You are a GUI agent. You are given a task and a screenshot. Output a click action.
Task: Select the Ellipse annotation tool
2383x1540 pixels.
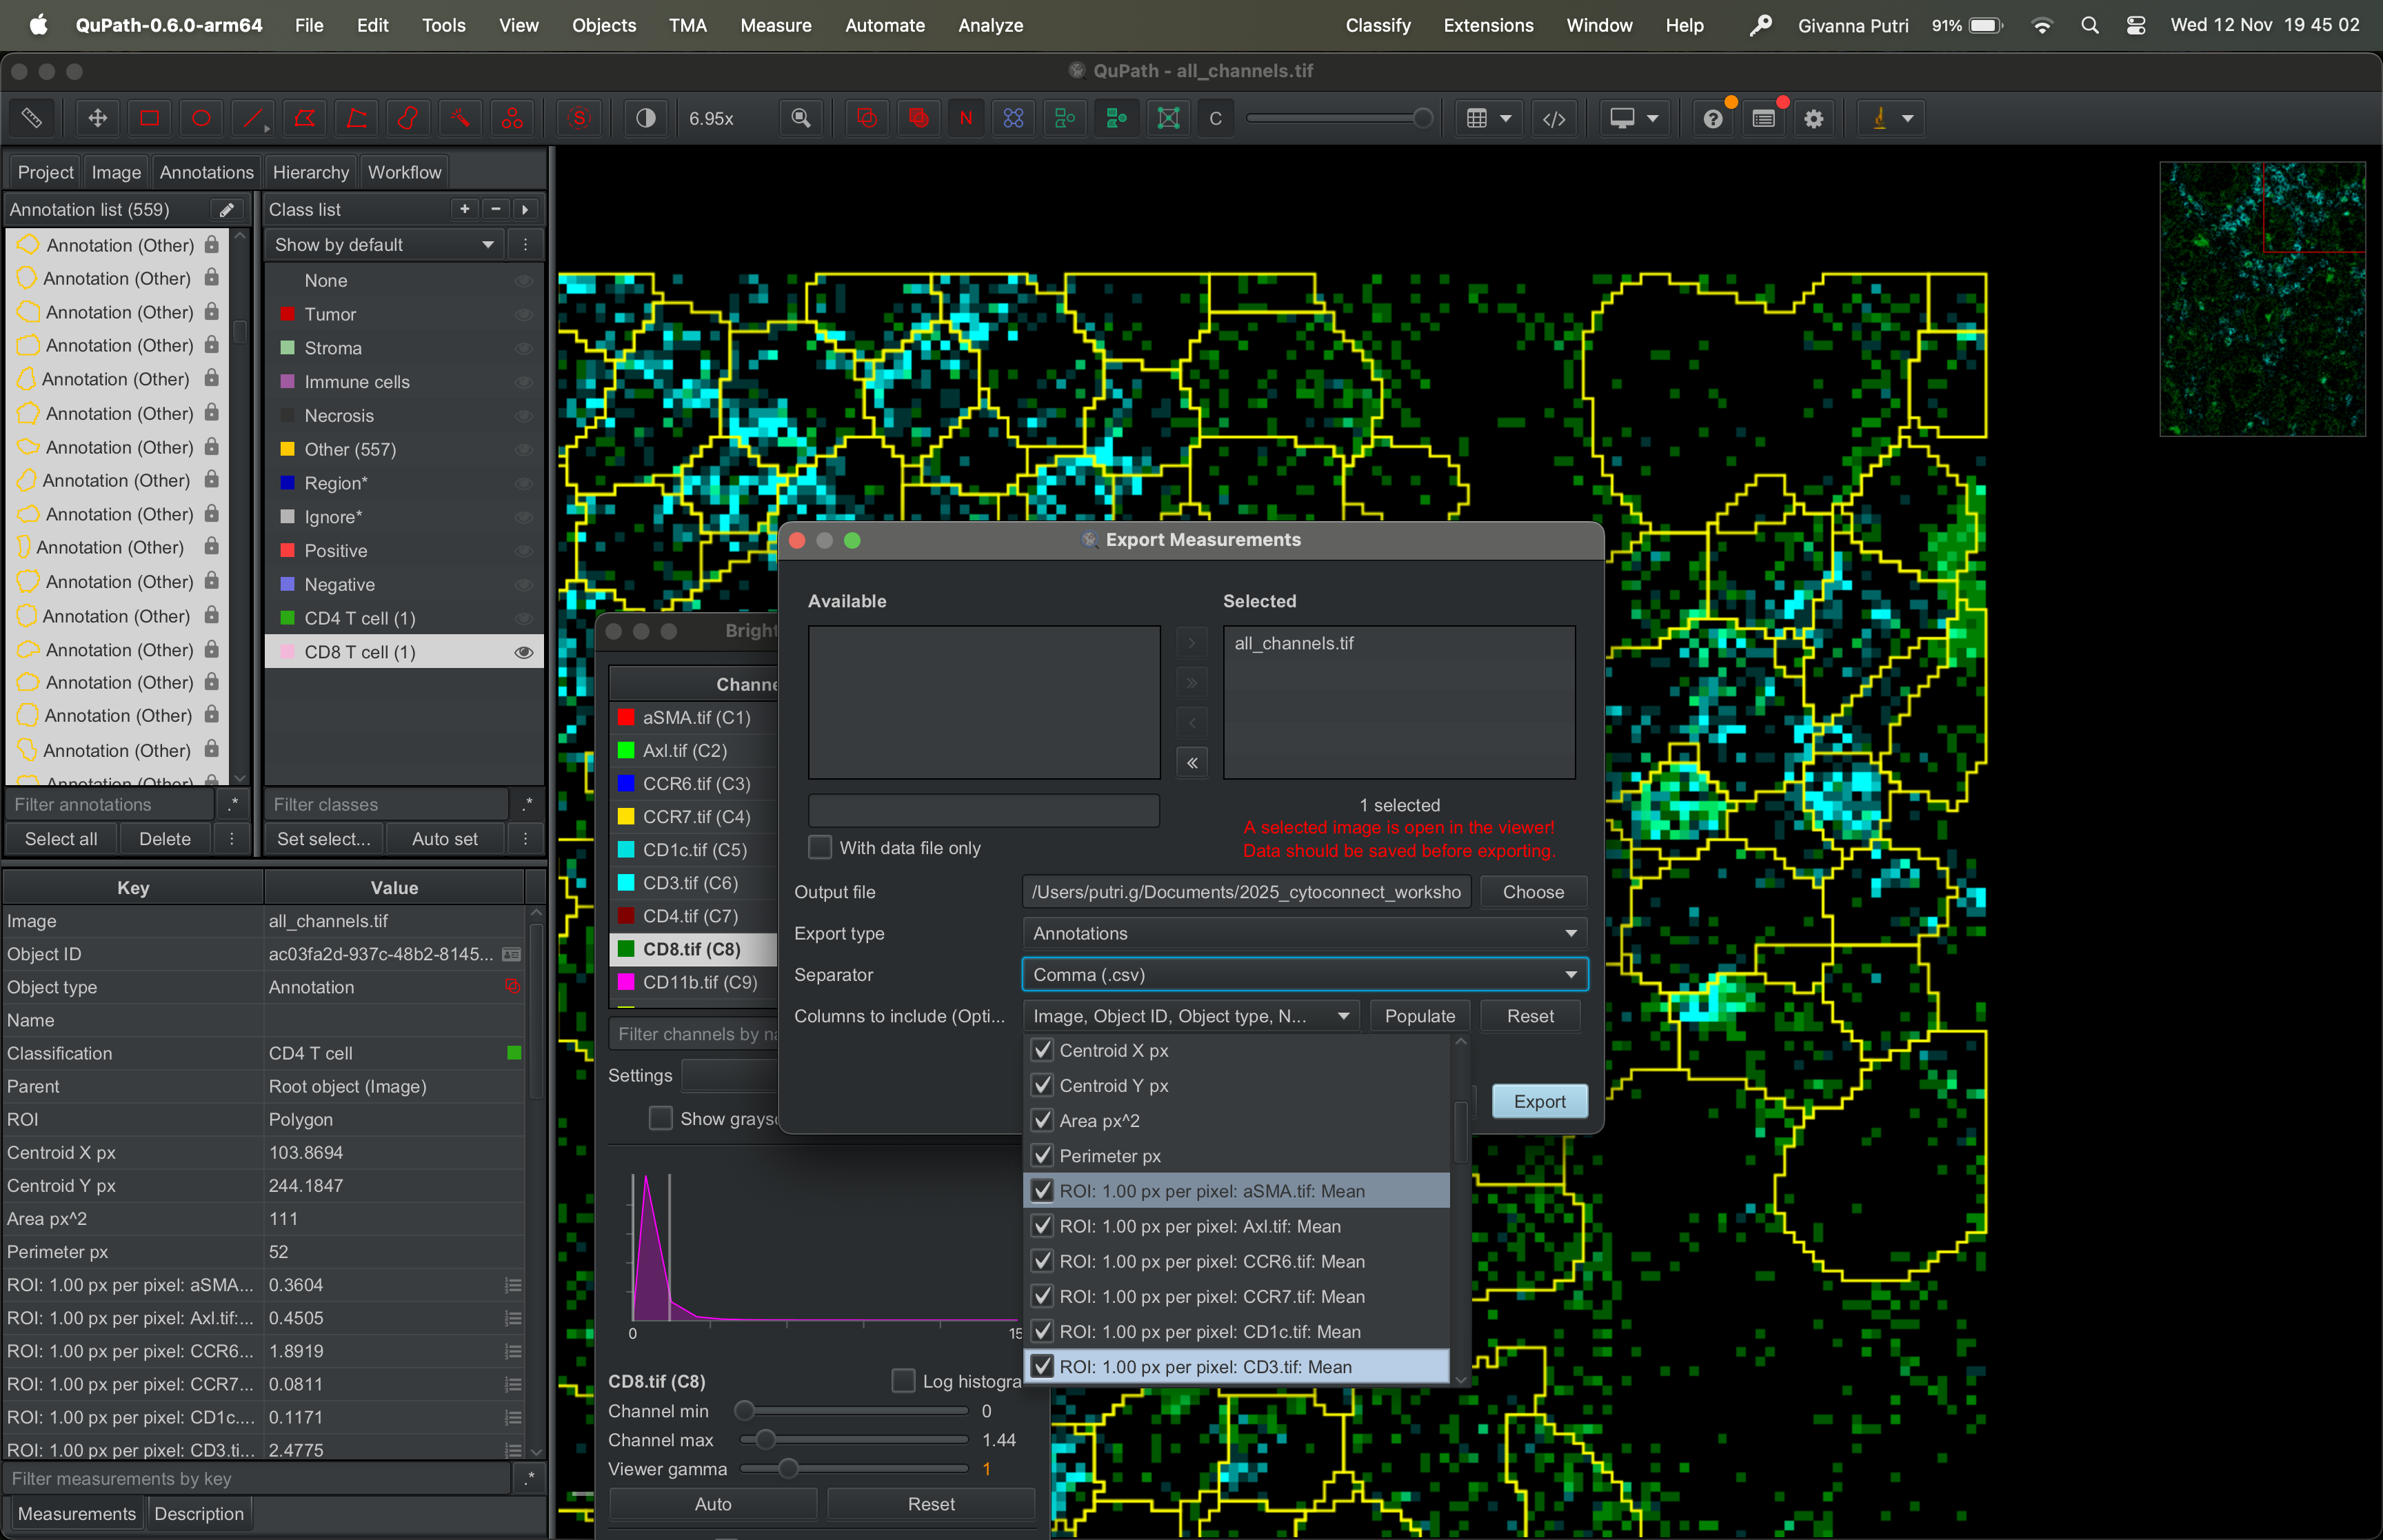coord(201,118)
